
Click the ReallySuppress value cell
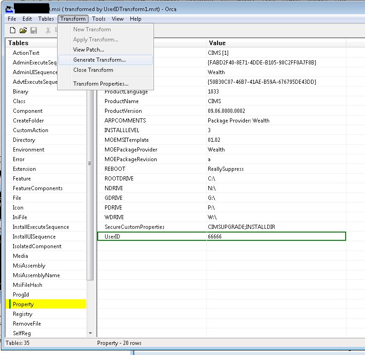point(276,169)
